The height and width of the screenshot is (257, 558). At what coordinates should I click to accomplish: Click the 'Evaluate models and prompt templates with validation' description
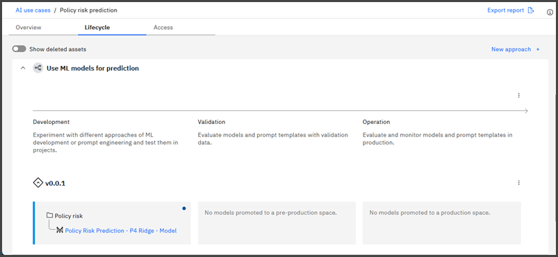273,139
